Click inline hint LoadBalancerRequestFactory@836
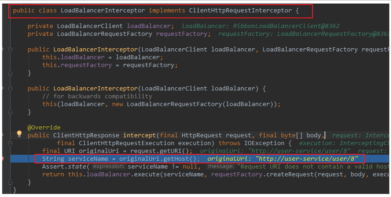The width and height of the screenshot is (391, 197). coord(333,34)
